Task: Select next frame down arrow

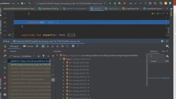Action: pos(38,56)
